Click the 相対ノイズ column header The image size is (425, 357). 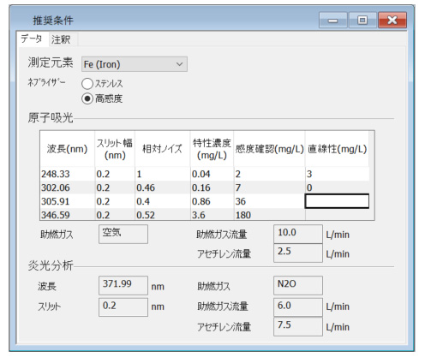point(162,149)
